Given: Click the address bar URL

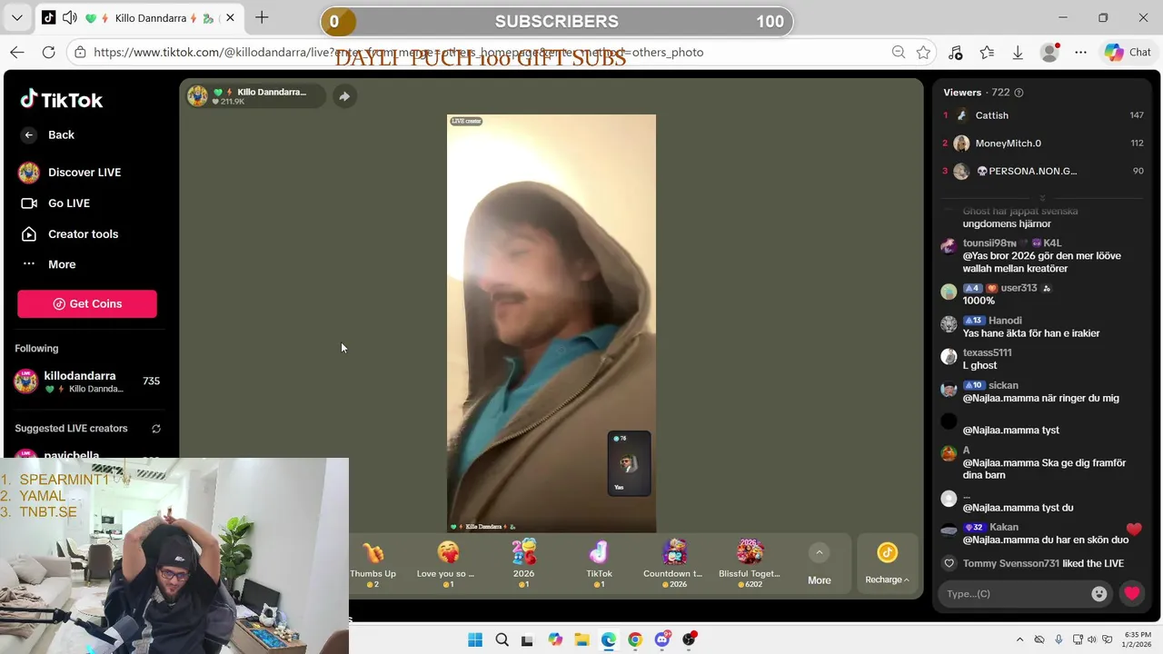Looking at the screenshot, I should 398,53.
